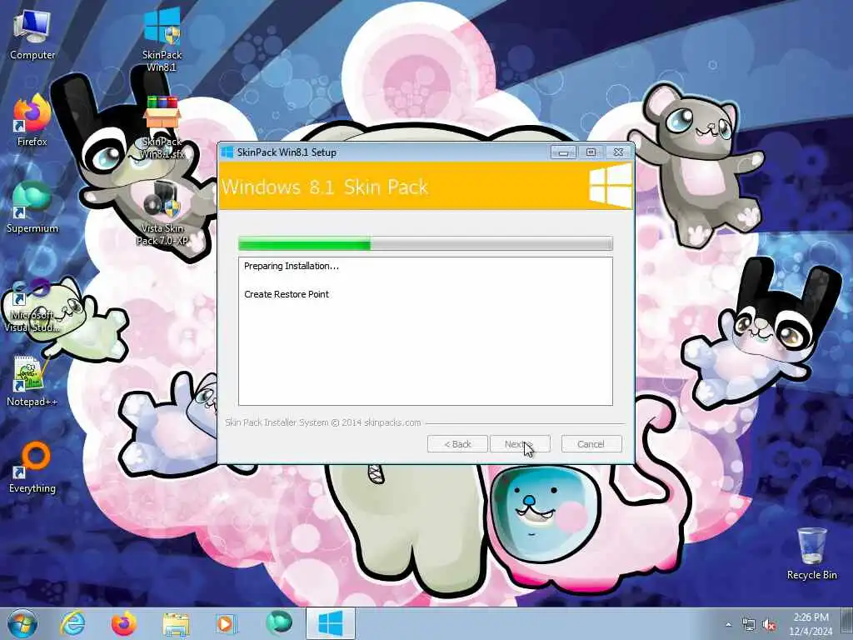Close the SkinPack Win8.1 Setup window
Screen dimensions: 853x640
pos(619,152)
